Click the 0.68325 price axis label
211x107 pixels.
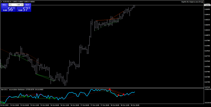click(x=207, y=20)
